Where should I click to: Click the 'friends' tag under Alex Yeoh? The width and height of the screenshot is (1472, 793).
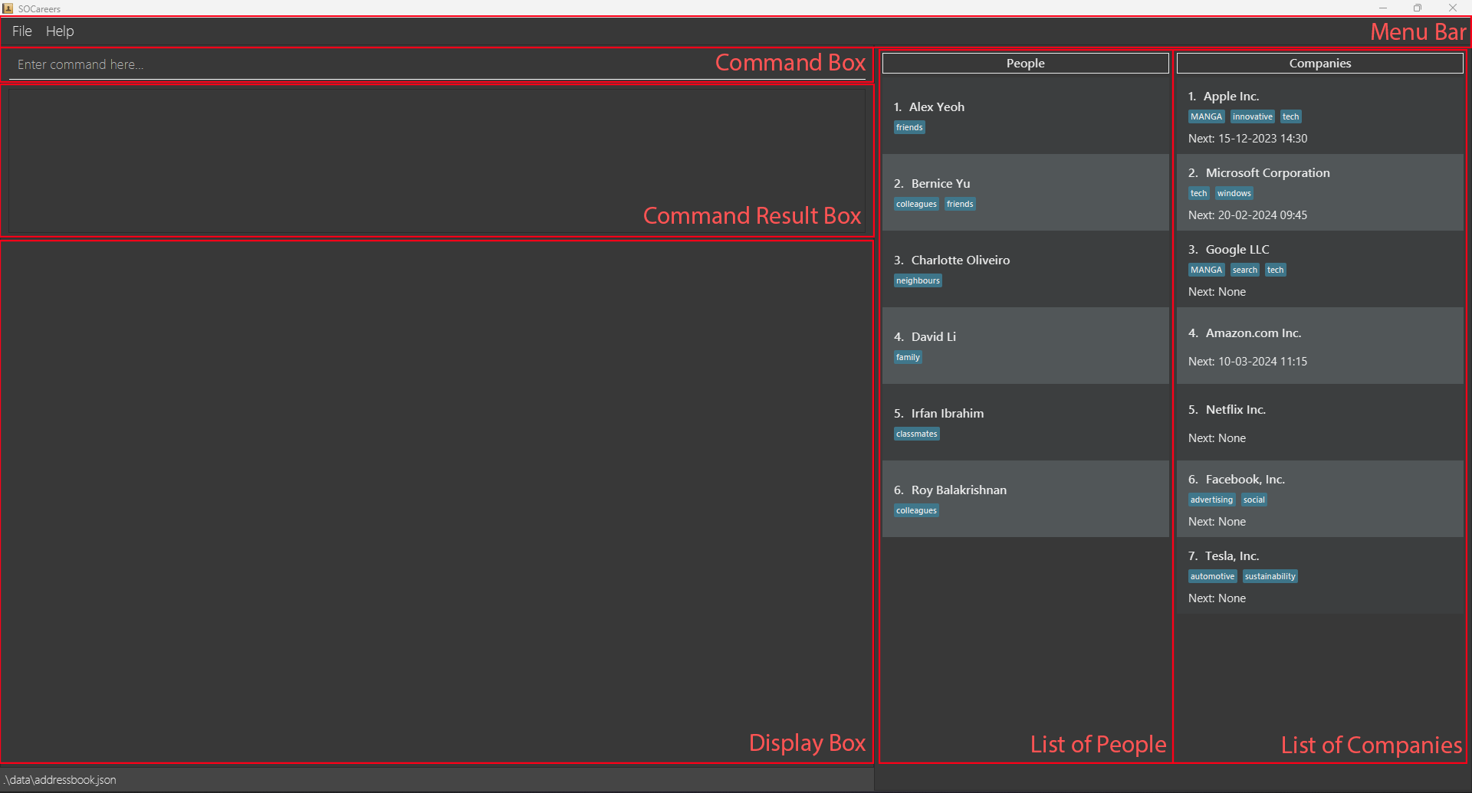pyautogui.click(x=909, y=127)
